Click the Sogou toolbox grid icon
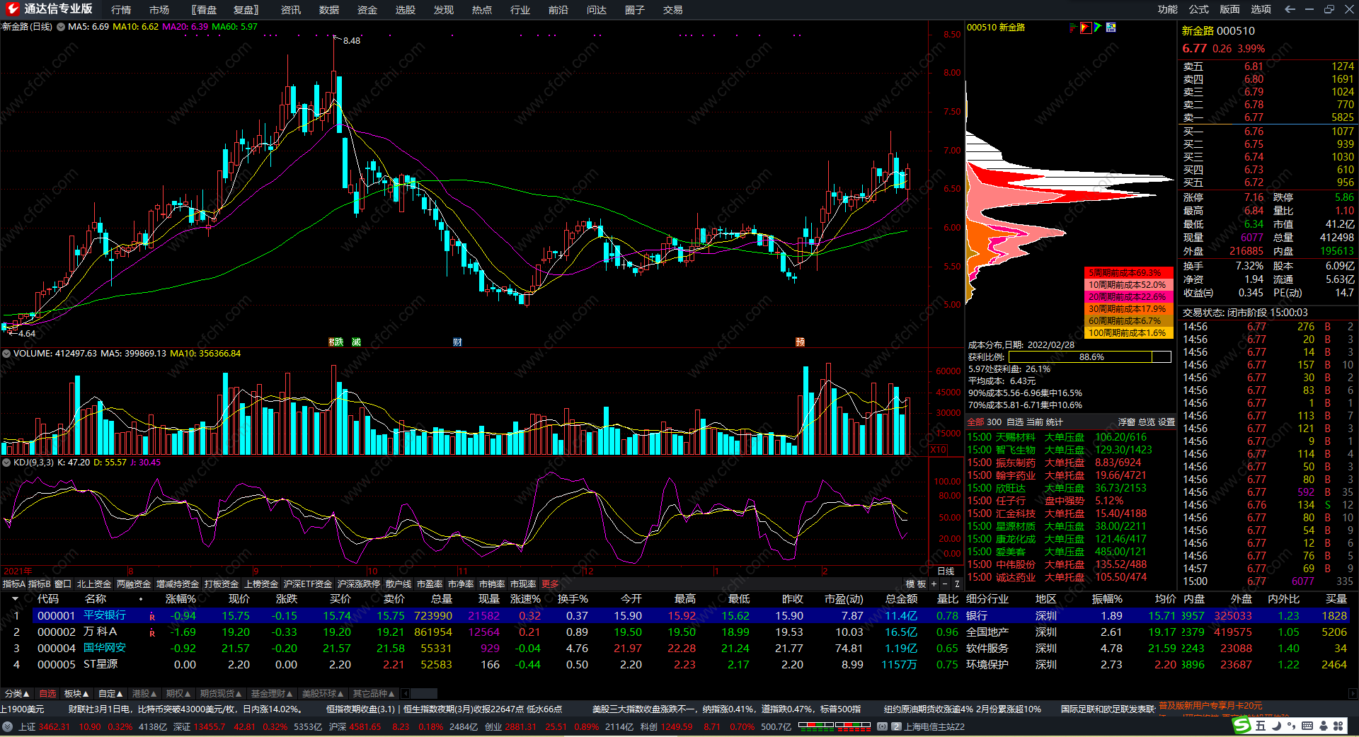Image resolution: width=1359 pixels, height=737 pixels. [1338, 726]
